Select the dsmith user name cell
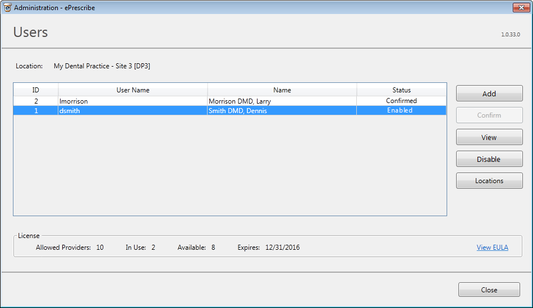533x308 pixels. point(70,111)
